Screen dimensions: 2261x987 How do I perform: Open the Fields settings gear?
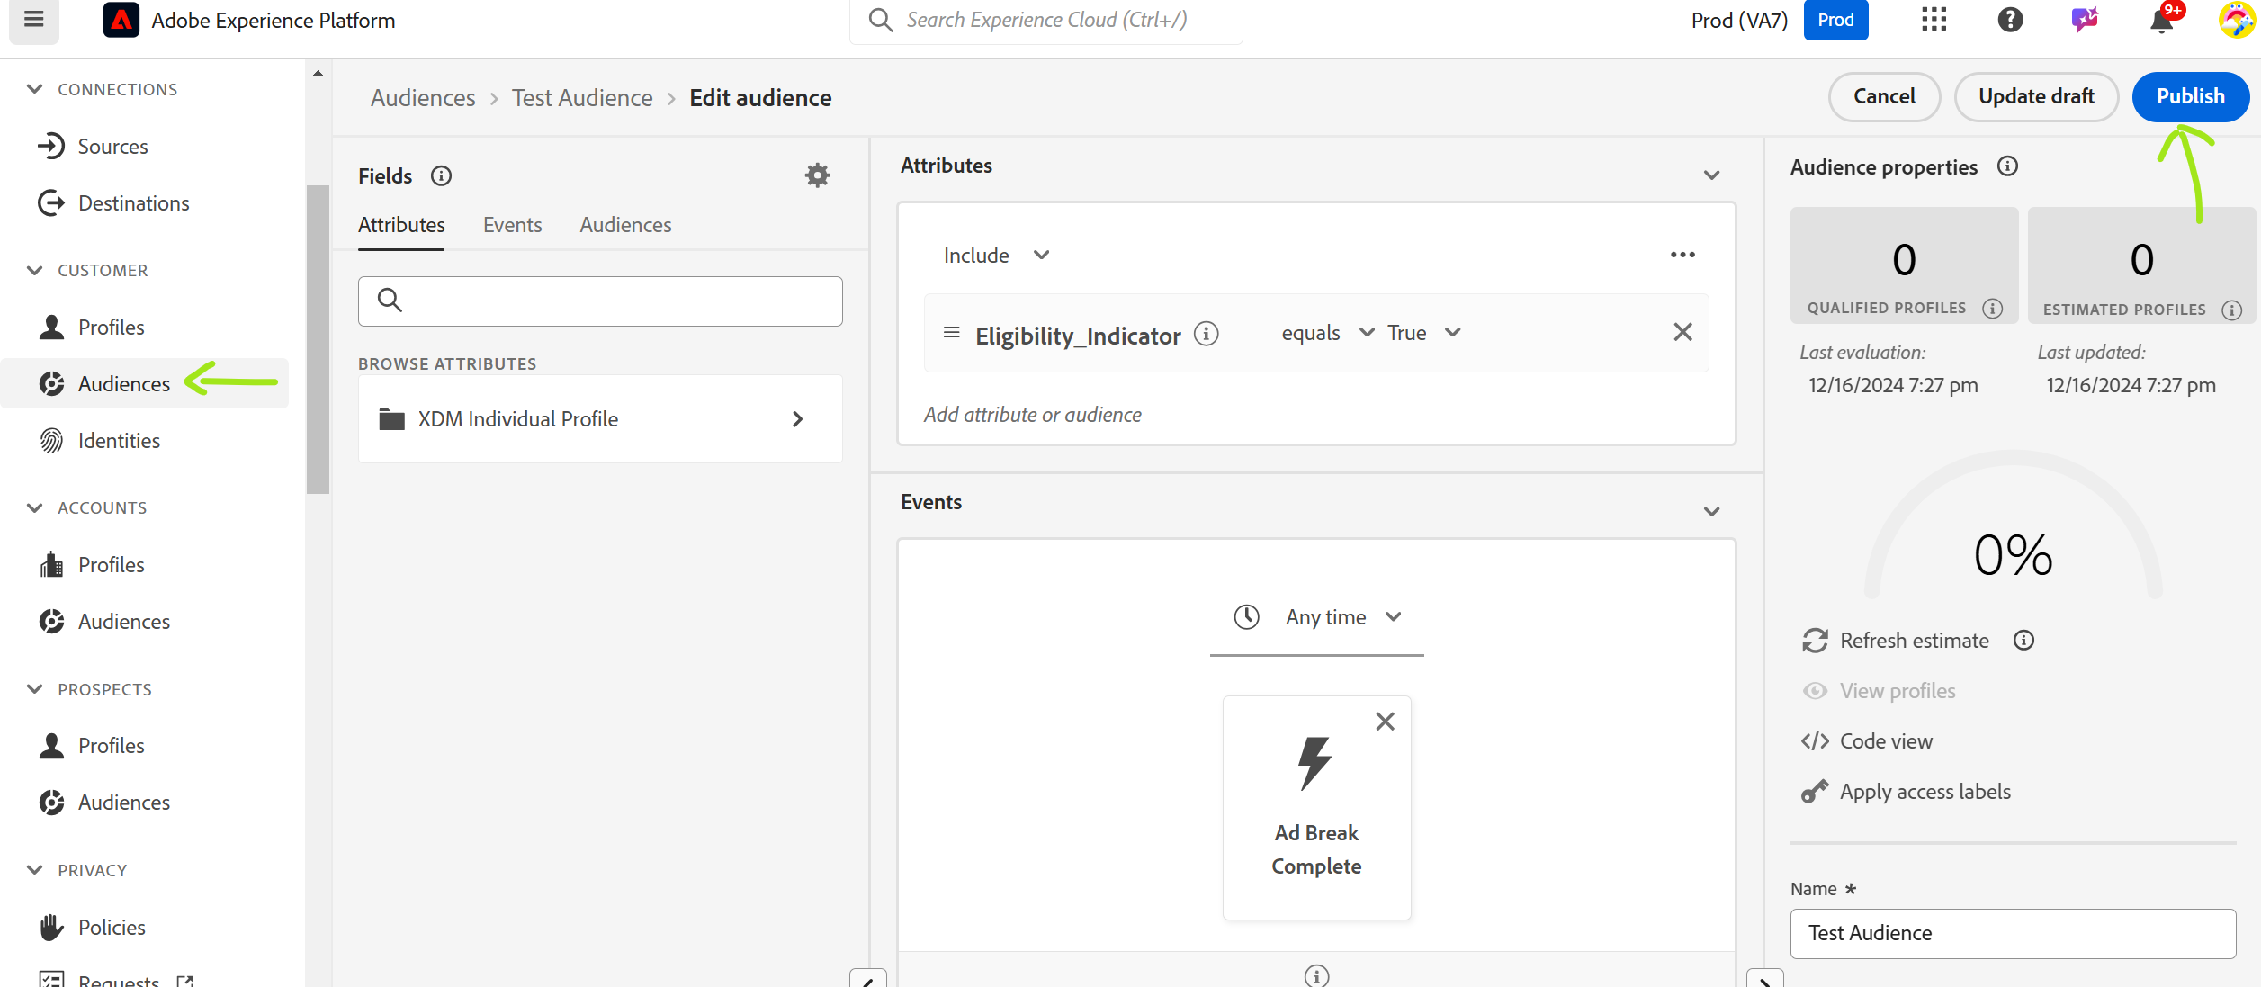[x=816, y=175]
